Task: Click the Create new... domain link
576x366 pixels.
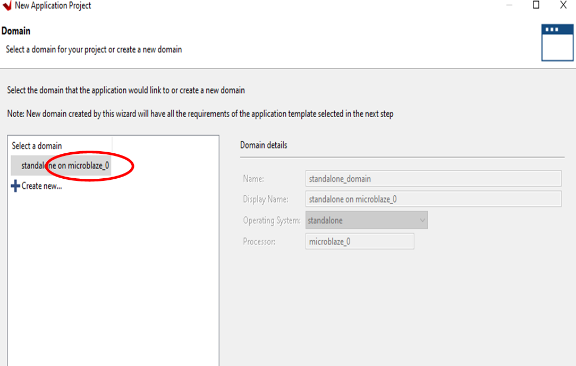Action: coord(41,186)
